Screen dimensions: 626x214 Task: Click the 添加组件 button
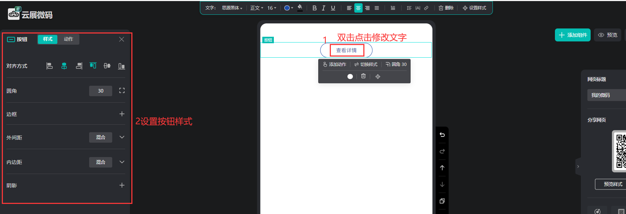[x=573, y=35]
